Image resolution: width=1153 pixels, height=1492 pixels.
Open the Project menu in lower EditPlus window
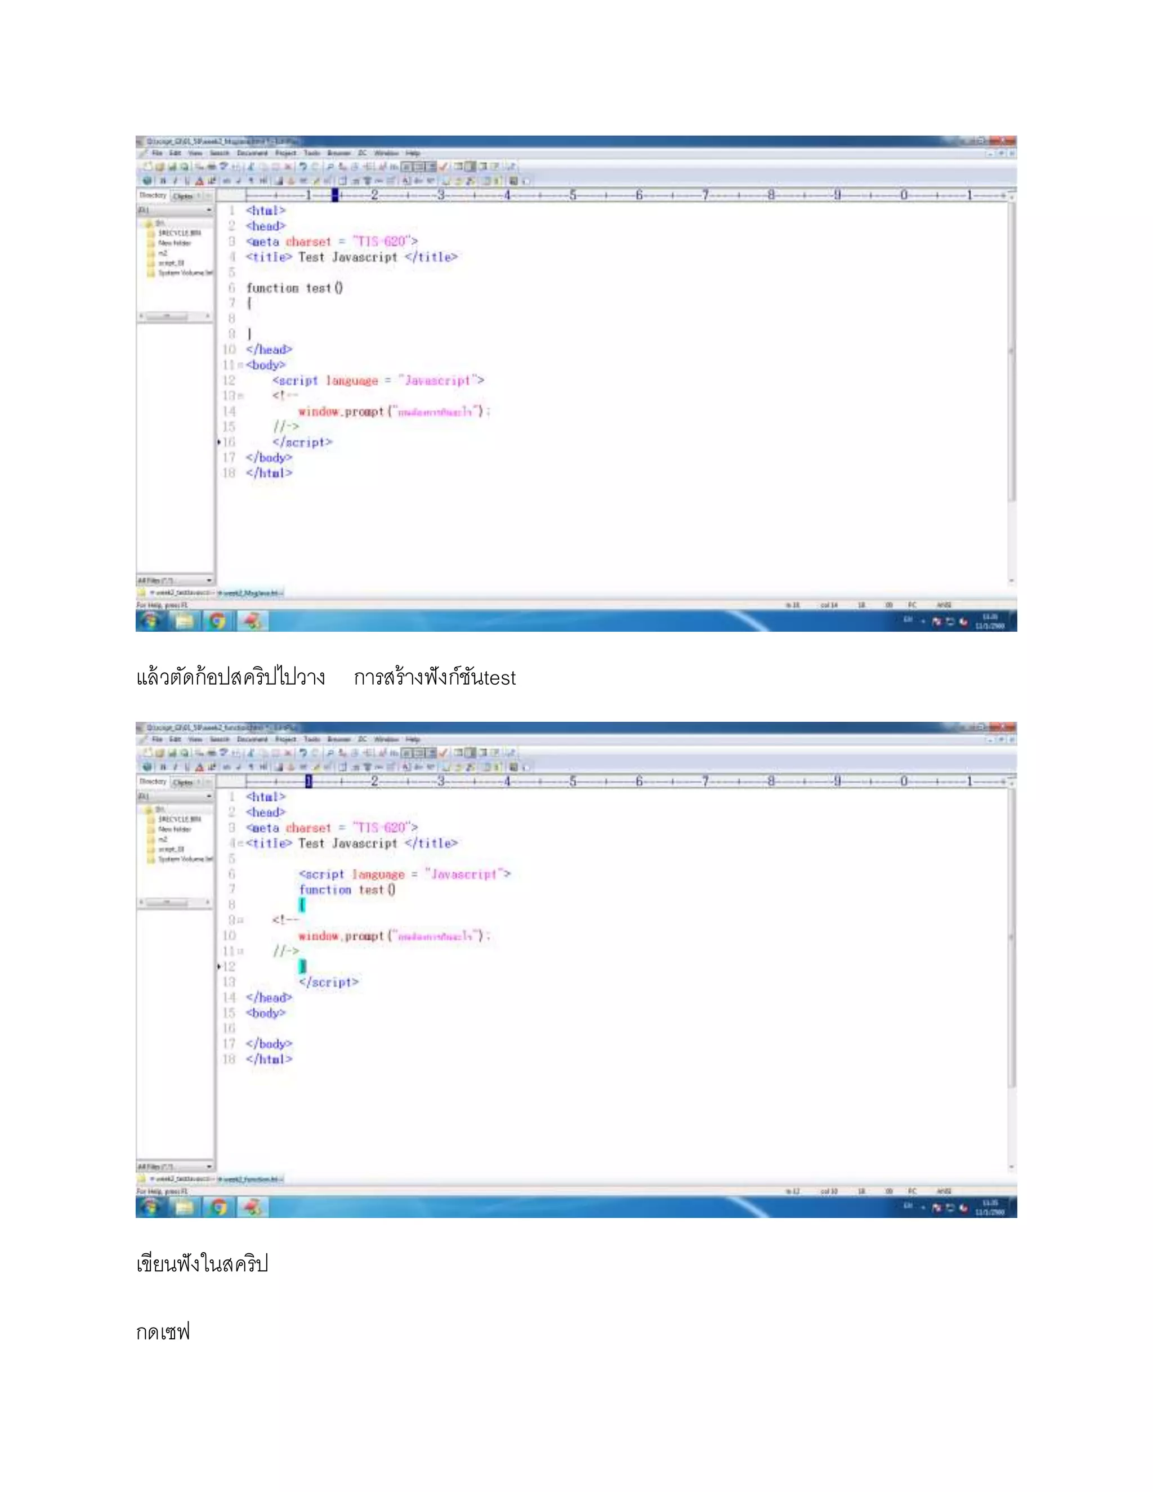pos(286,739)
